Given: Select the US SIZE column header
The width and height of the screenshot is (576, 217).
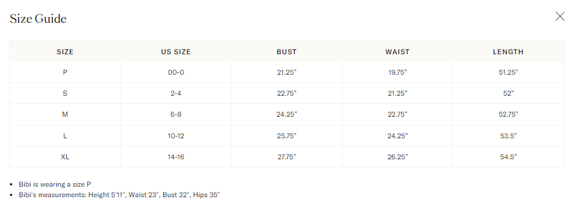Looking at the screenshot, I should pyautogui.click(x=176, y=52).
